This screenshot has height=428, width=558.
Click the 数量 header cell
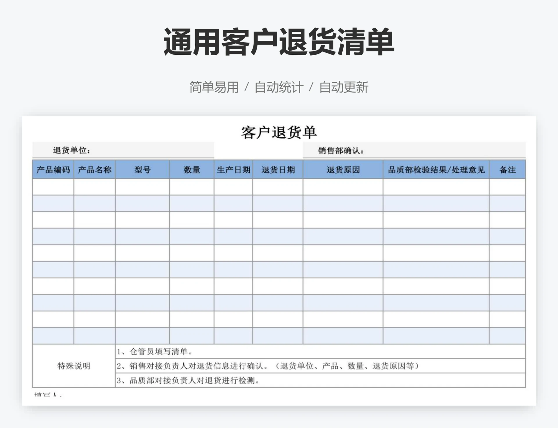[192, 170]
